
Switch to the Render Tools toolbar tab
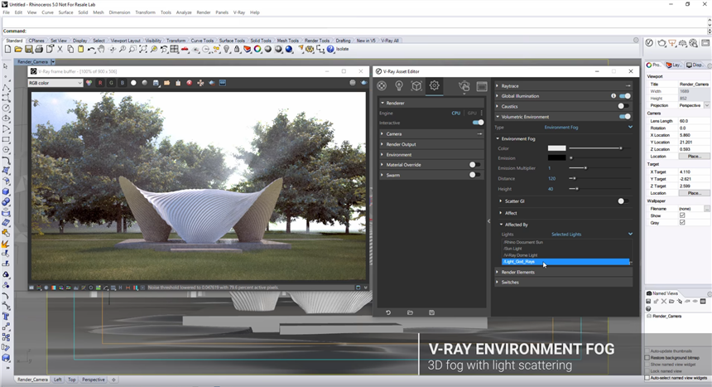[317, 40]
